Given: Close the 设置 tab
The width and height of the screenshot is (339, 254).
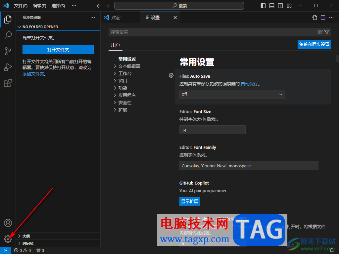Looking at the screenshot, I should [175, 18].
